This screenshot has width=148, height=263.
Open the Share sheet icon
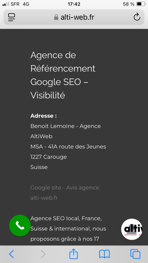click(x=74, y=254)
